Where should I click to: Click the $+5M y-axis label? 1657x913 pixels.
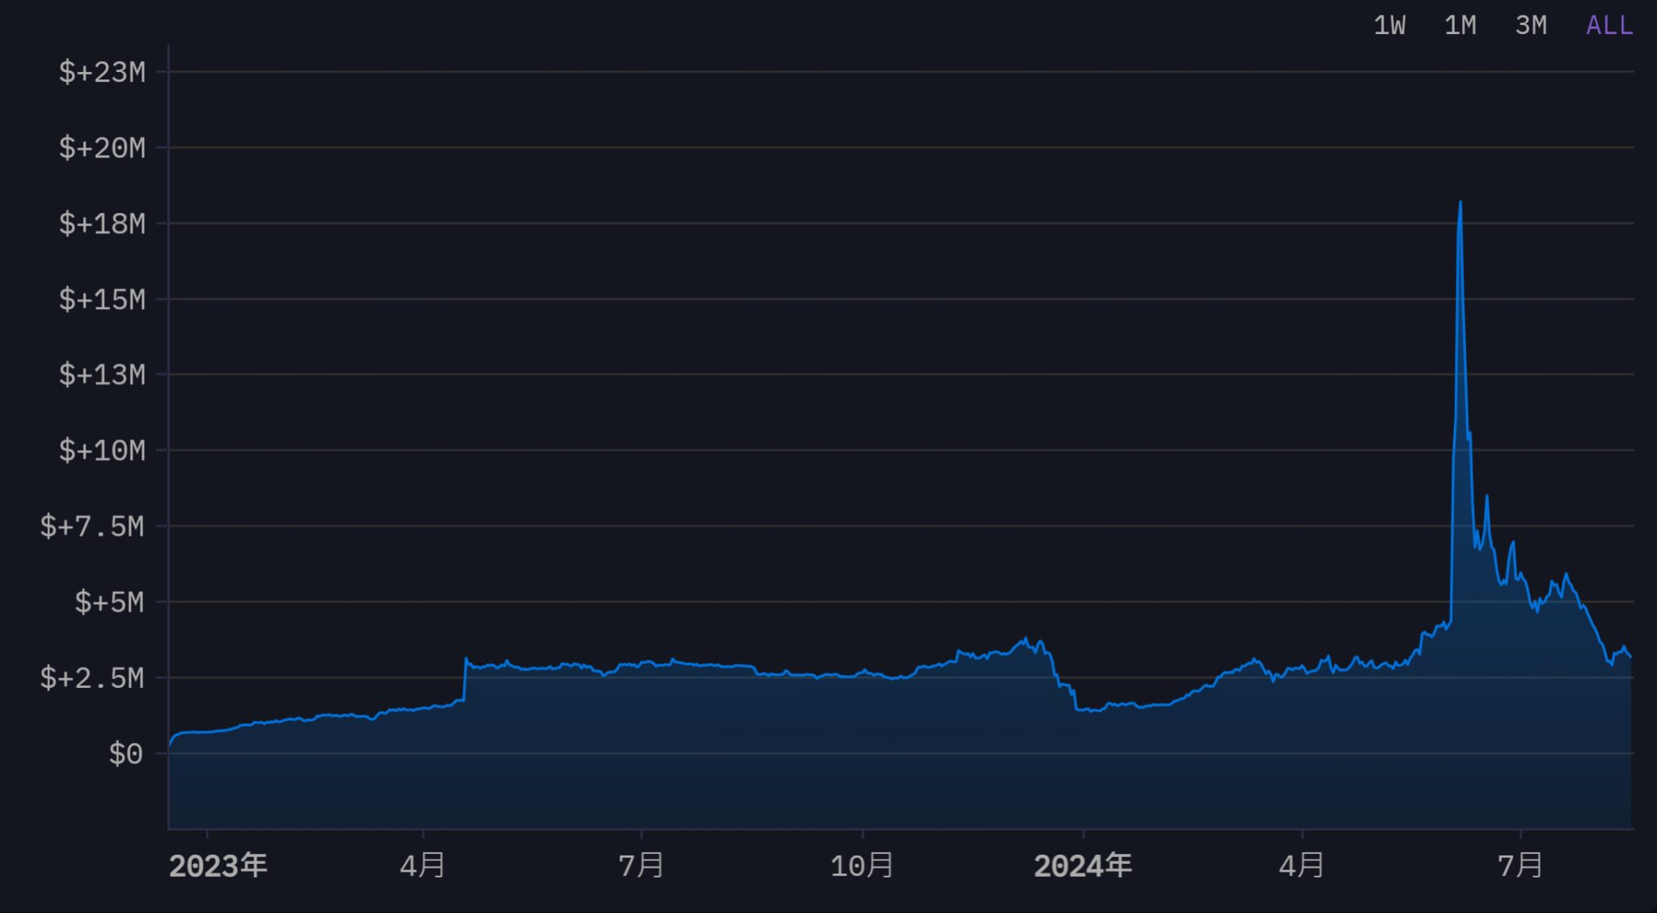pos(109,602)
